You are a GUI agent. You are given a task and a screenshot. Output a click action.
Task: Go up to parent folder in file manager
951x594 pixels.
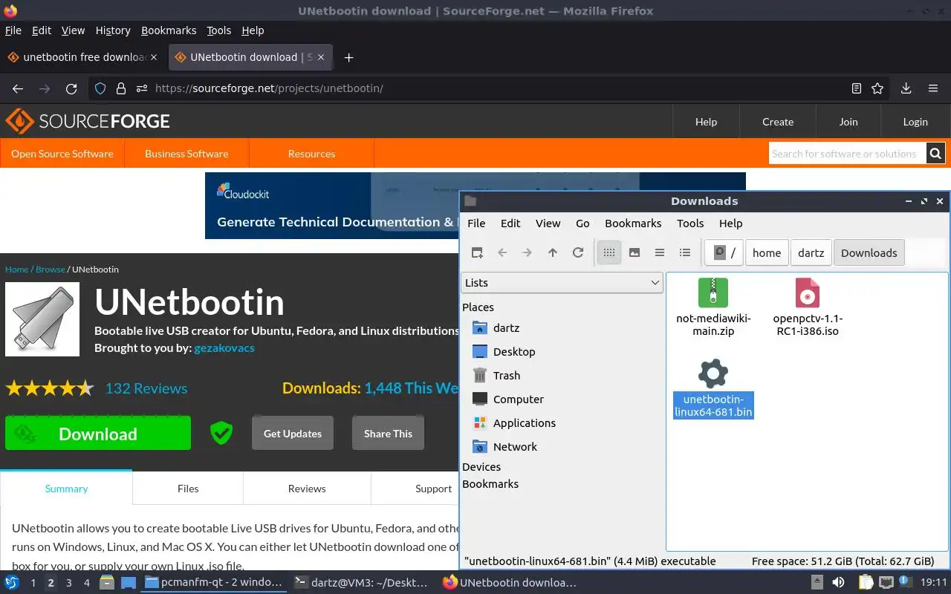tap(553, 252)
